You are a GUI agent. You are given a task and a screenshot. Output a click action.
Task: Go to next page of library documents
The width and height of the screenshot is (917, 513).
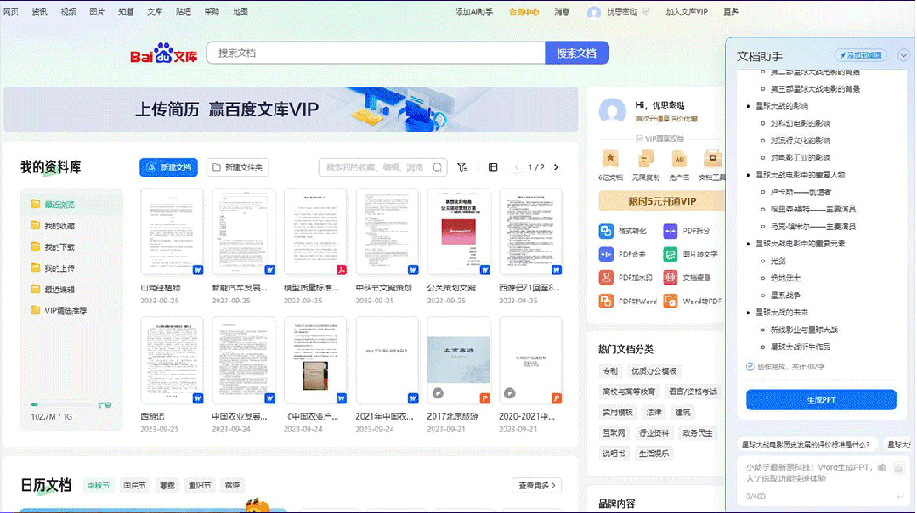(x=557, y=167)
